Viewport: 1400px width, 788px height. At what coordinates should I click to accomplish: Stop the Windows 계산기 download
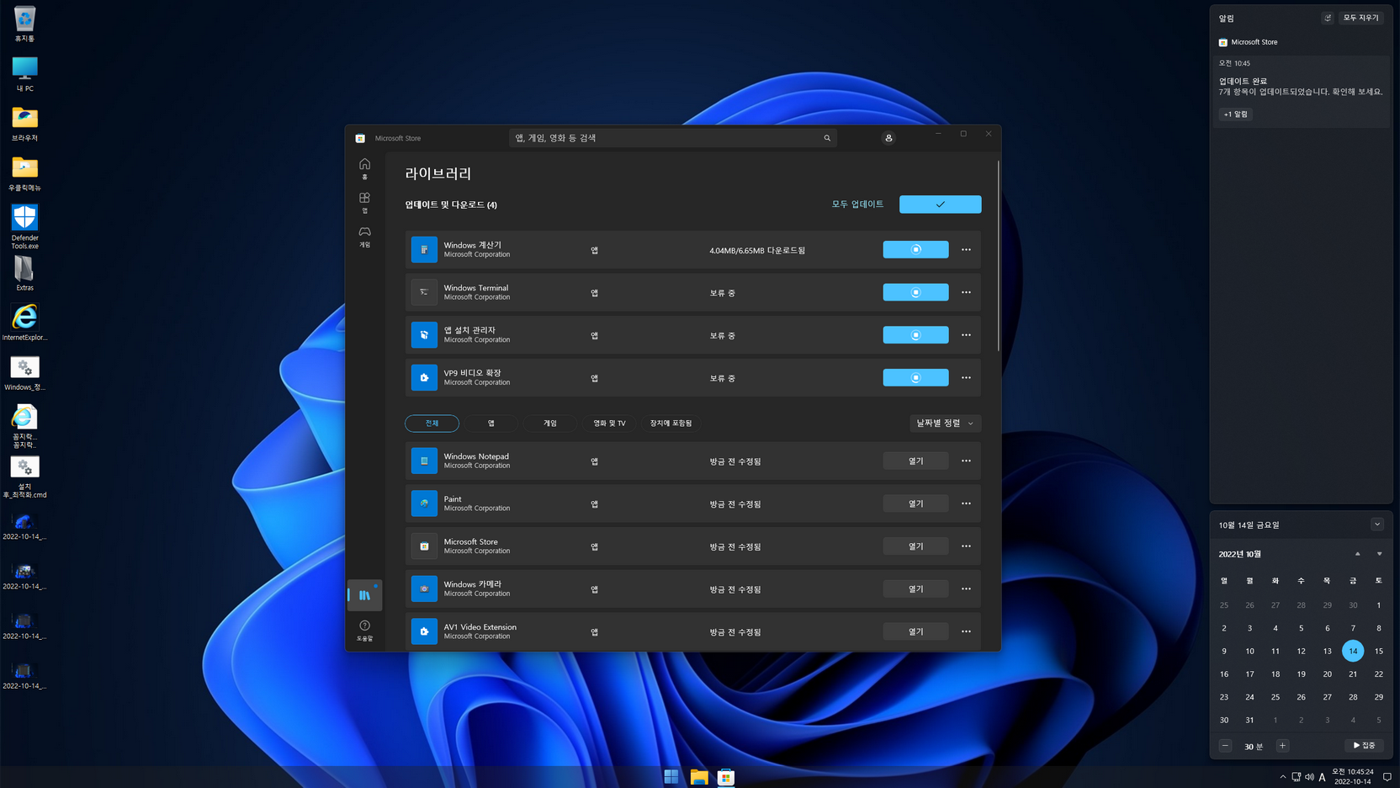(x=915, y=249)
